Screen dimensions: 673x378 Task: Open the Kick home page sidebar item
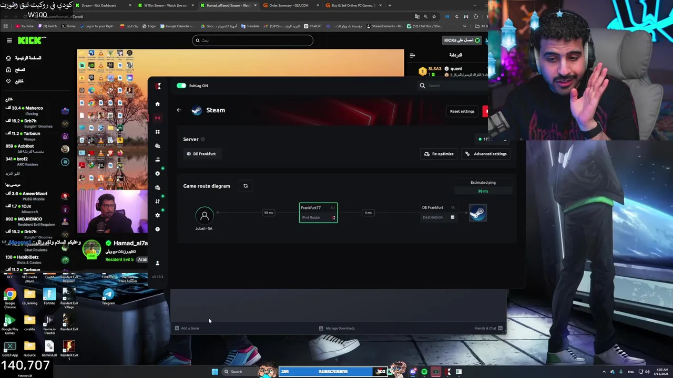point(24,58)
